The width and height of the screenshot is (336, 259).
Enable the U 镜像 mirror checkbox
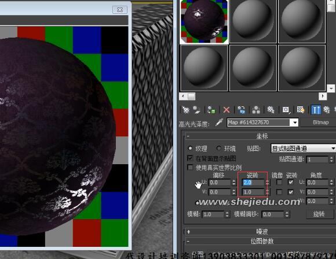pos(279,183)
